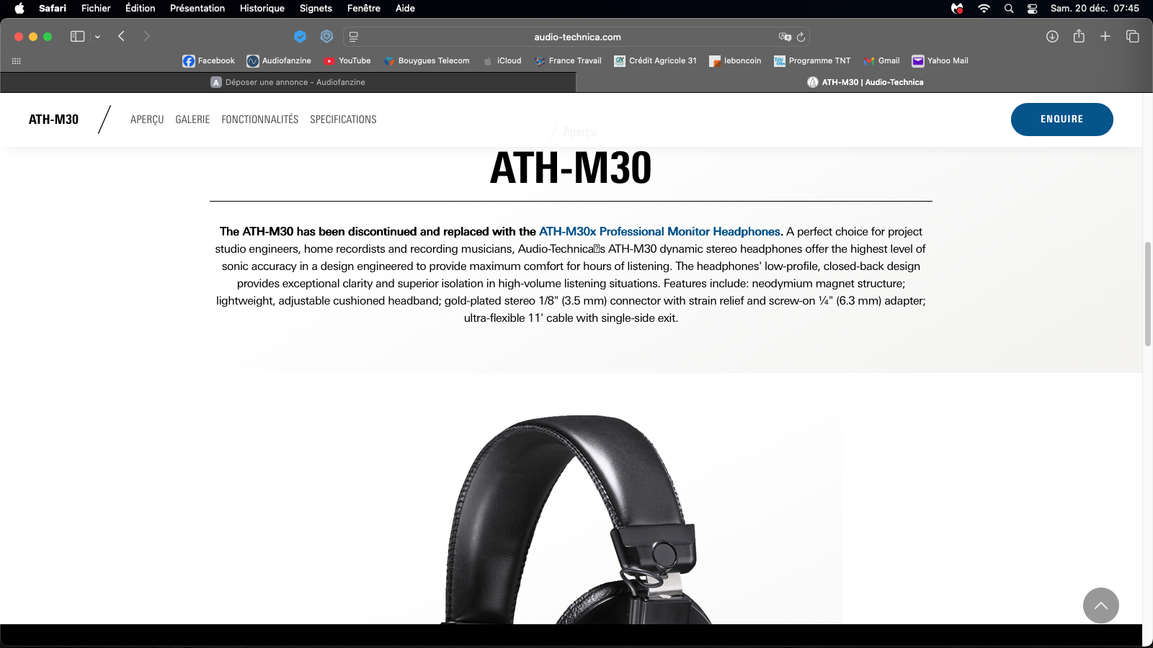This screenshot has height=648, width=1153.
Task: Open the Fichier menu
Action: tap(96, 8)
